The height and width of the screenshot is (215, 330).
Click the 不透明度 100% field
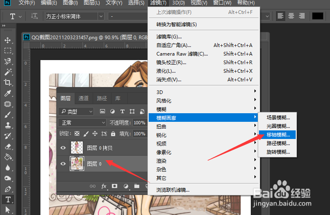(x=140, y=123)
